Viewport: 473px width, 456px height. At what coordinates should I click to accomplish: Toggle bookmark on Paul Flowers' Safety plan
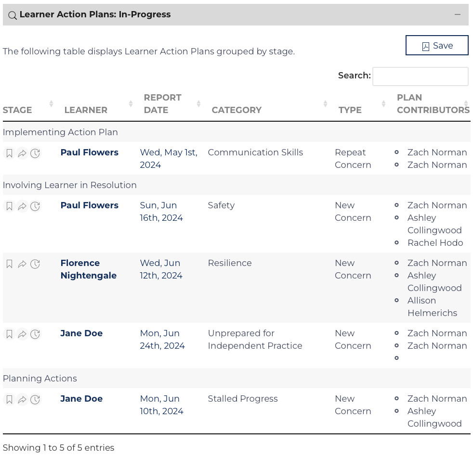click(x=9, y=206)
